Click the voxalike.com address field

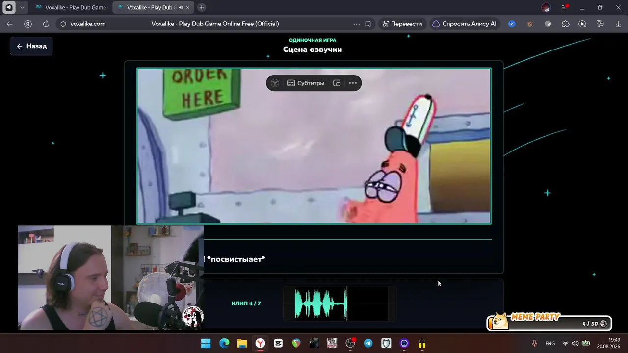(88, 24)
